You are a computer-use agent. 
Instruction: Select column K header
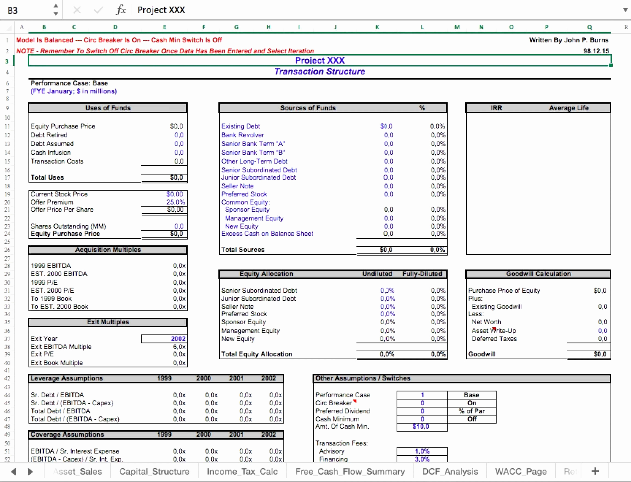pos(377,27)
